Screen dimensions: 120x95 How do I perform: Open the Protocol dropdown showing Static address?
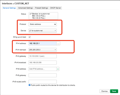point(43,24)
